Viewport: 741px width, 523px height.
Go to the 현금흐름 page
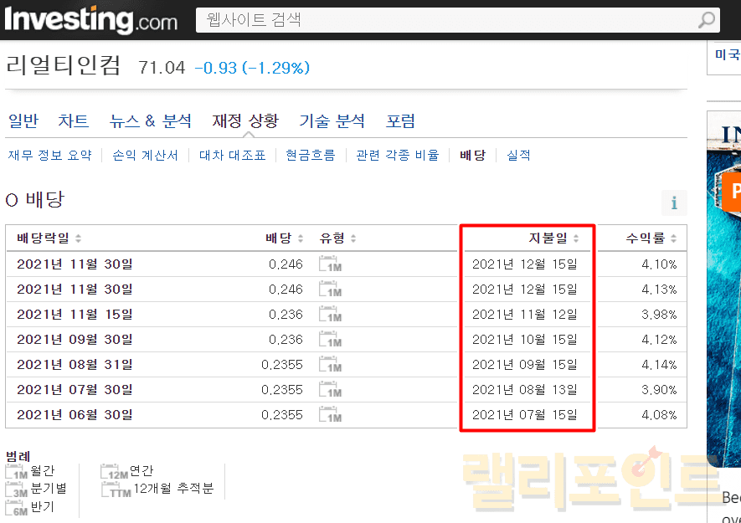coord(310,156)
